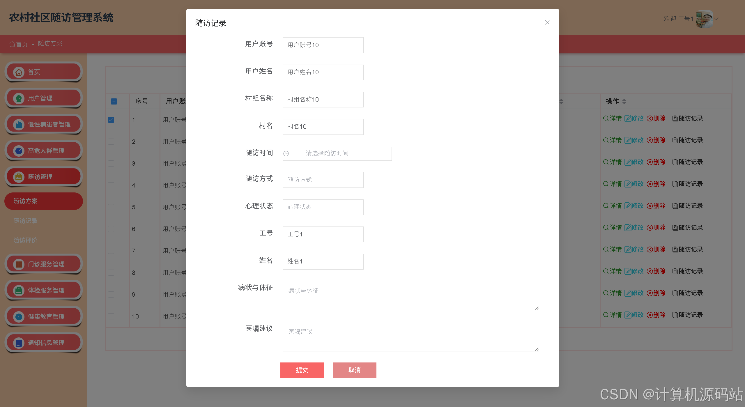This screenshot has height=407, width=745.
Task: Click the 体检服务管理 sidebar icon
Action: pos(19,290)
